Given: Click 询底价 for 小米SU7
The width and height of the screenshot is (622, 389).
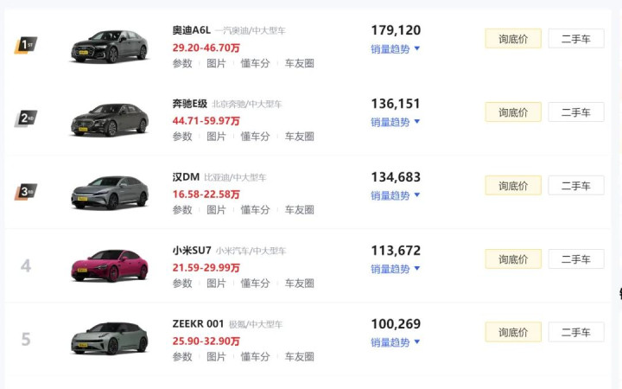Looking at the screenshot, I should coord(513,259).
